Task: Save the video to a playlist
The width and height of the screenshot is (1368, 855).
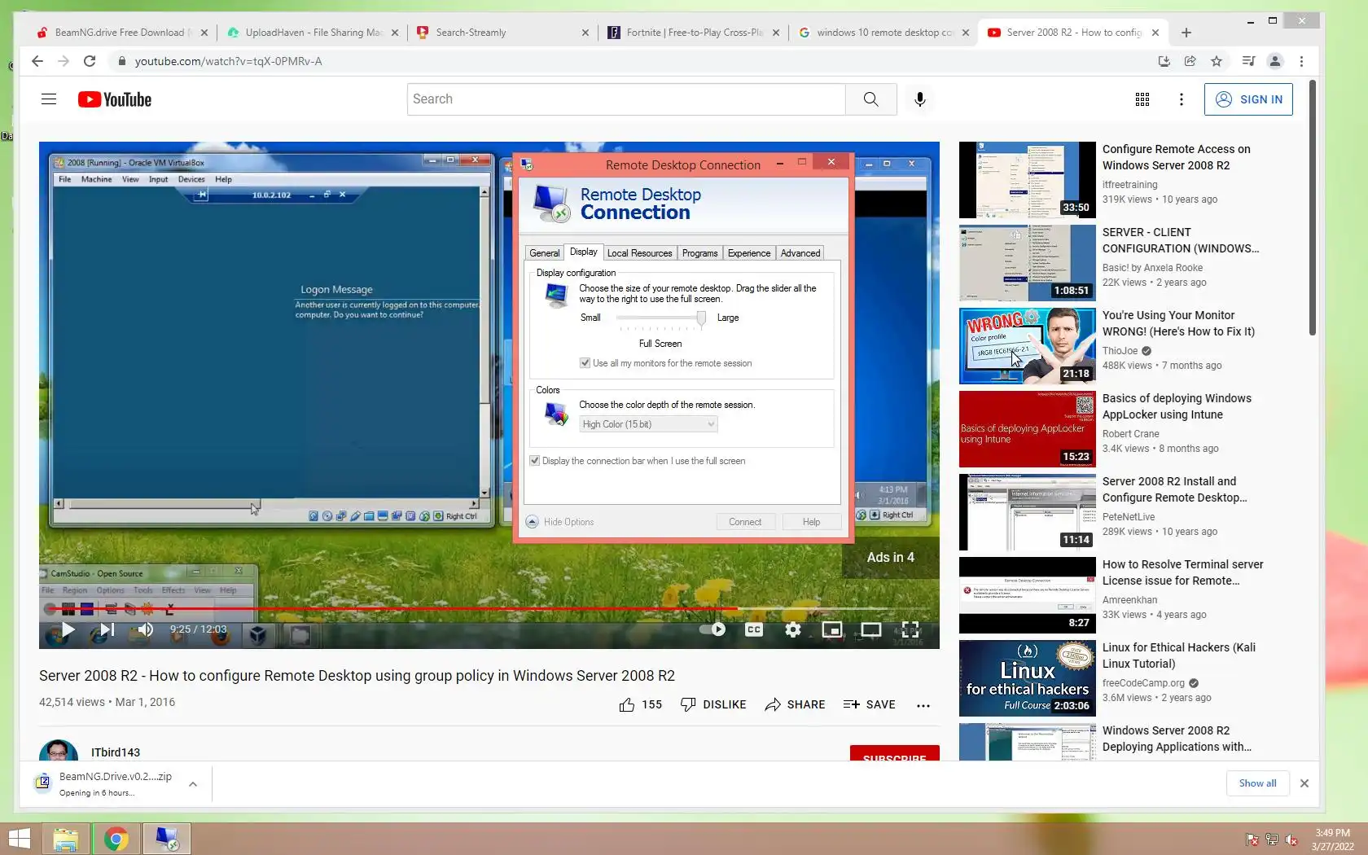Action: (x=870, y=705)
